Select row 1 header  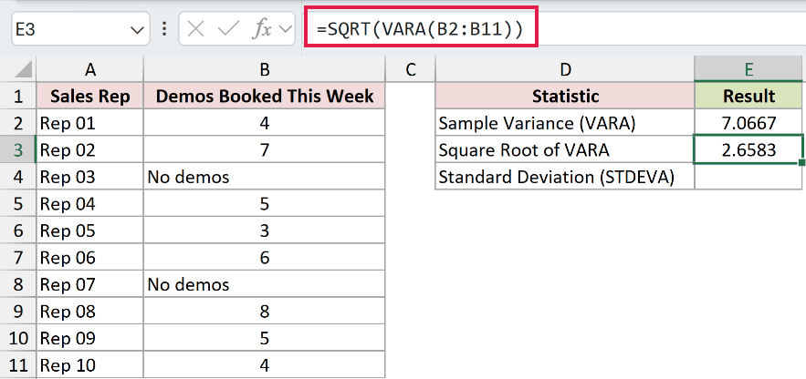coord(18,96)
